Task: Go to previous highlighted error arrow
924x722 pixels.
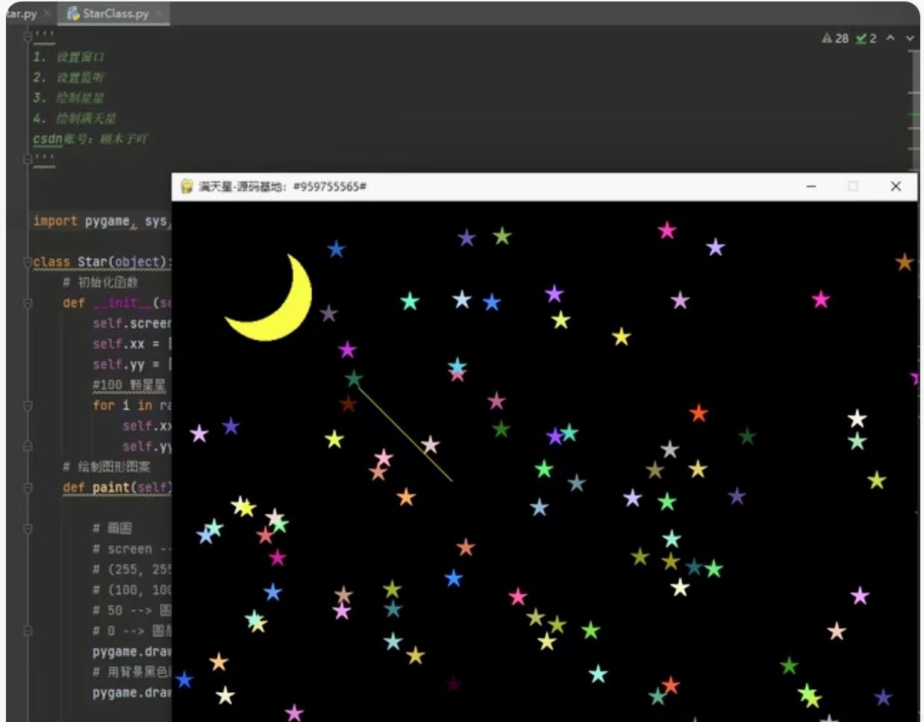Action: click(x=890, y=38)
